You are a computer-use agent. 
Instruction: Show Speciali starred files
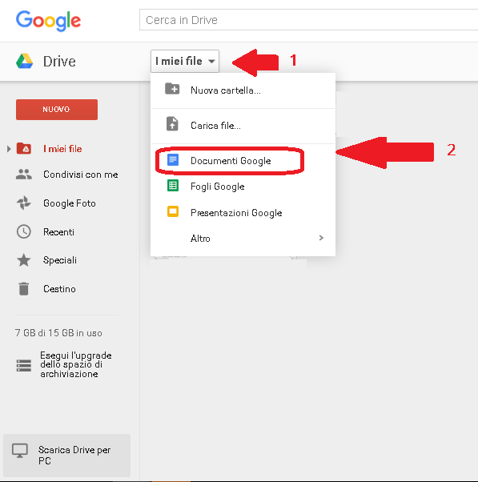pos(60,260)
